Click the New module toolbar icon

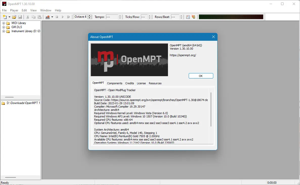click(5, 17)
